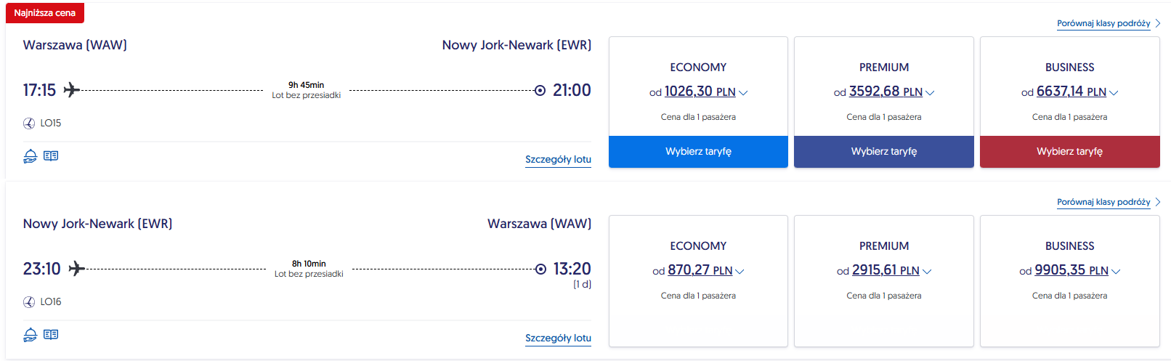The image size is (1171, 361).
Task: Expand Premium fare 2915,61 PLN dropdown
Action: [x=926, y=272]
